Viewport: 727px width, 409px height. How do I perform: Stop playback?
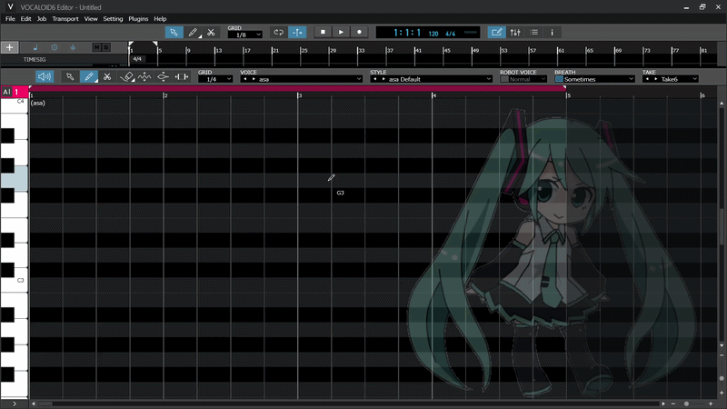pyautogui.click(x=323, y=32)
